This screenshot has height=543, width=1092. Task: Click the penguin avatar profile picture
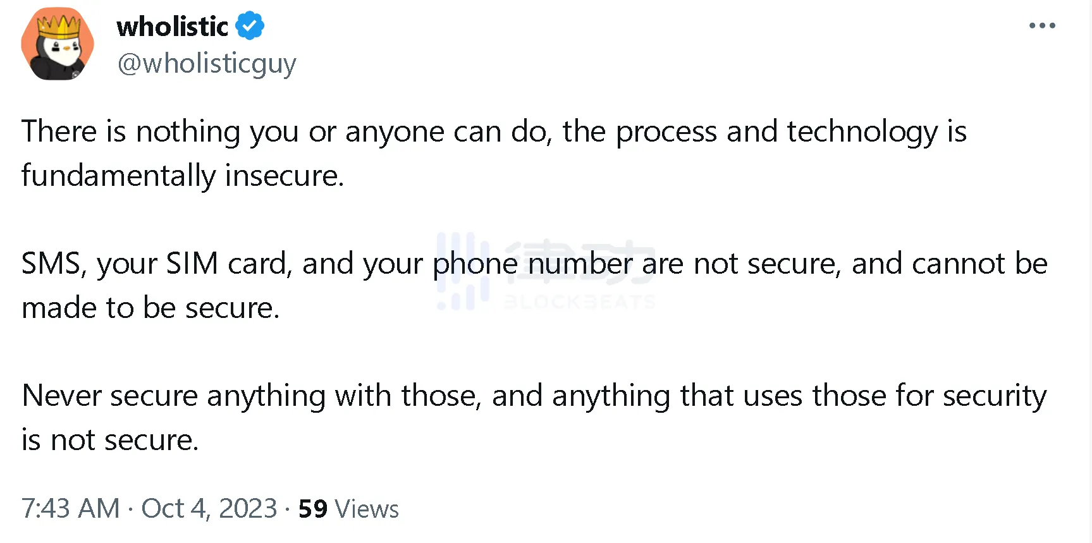(x=58, y=44)
